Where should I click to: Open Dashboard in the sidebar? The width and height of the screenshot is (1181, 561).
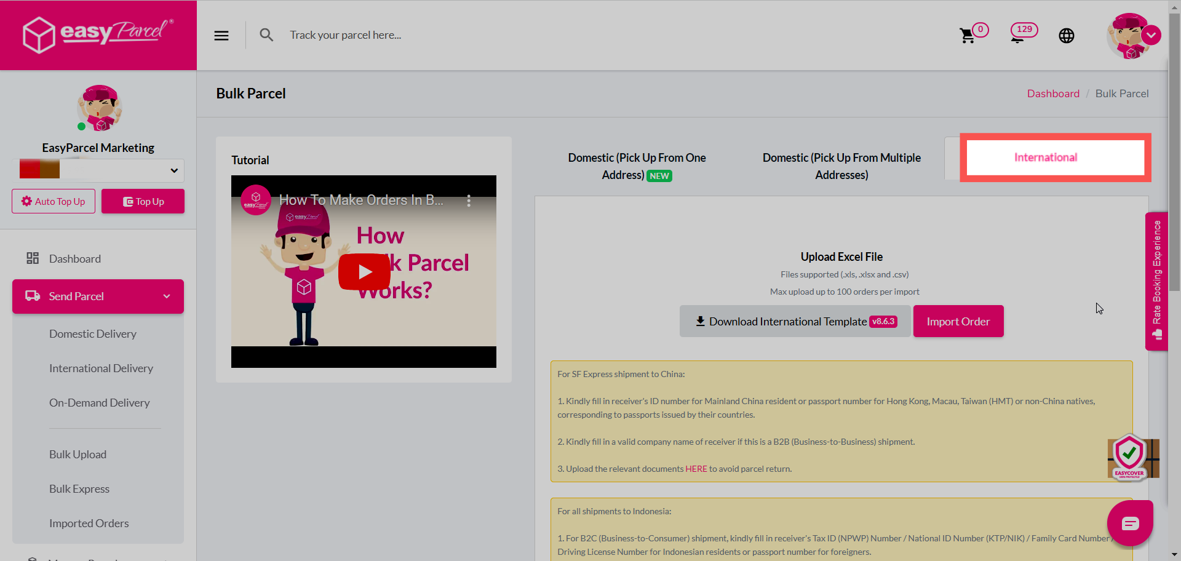pyautogui.click(x=75, y=259)
